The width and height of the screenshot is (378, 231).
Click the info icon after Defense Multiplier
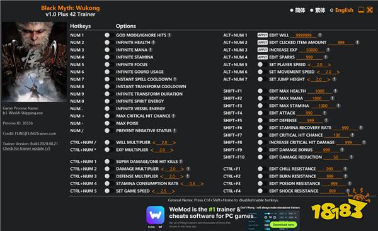point(188,176)
